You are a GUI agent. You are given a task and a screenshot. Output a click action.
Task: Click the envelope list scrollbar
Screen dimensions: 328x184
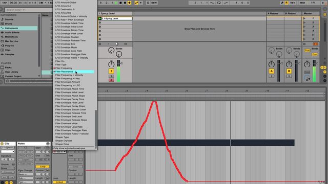[x=96, y=128]
